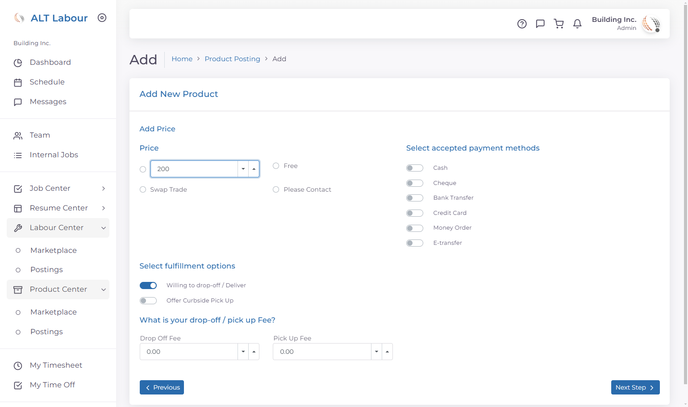The image size is (688, 407).
Task: Increase the Pick Up Fee
Action: 388,352
